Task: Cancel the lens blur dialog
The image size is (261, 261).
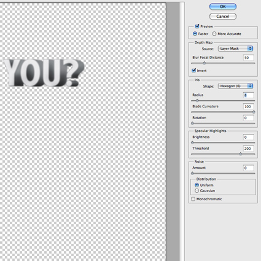Action: click(223, 17)
